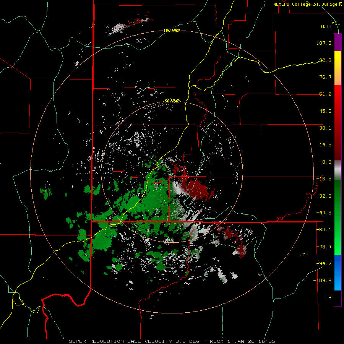Screen dimensions: 344x344
Task: Select the -63.1 legend value
Action: pyautogui.click(x=324, y=230)
